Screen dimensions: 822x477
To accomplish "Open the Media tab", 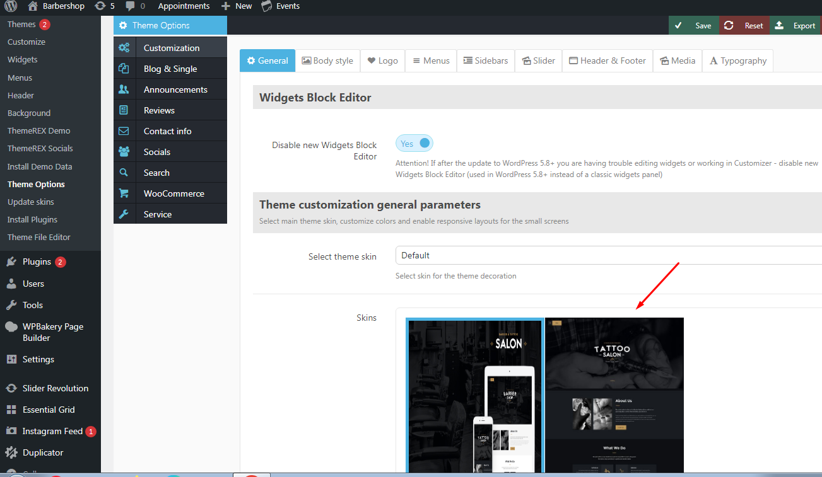I will click(x=678, y=60).
